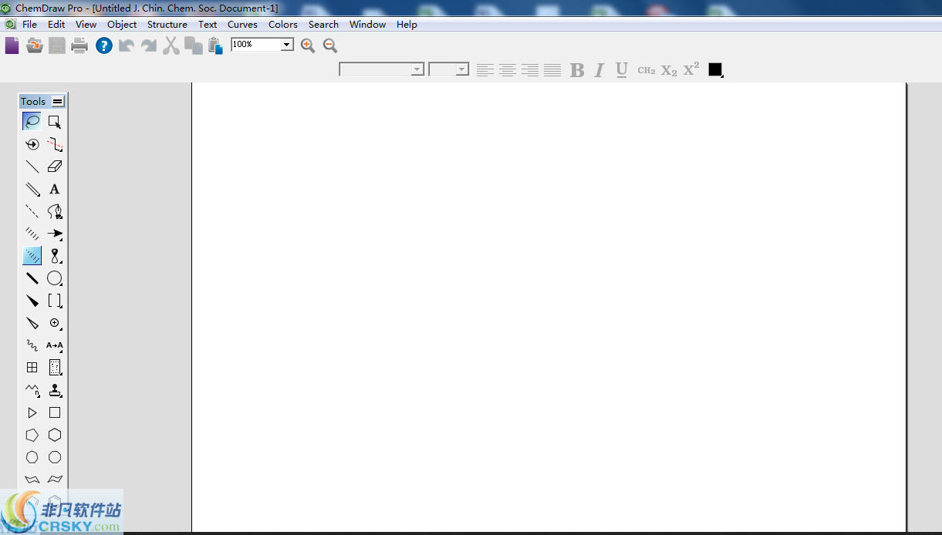Select the Cyclobutane ring tool
Viewport: 942px width, 535px height.
coord(54,412)
